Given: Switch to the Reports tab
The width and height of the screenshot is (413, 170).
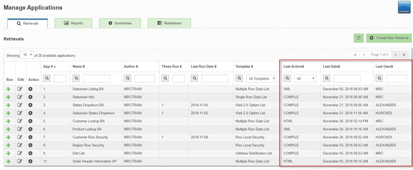Looking at the screenshot, I should [x=73, y=23].
